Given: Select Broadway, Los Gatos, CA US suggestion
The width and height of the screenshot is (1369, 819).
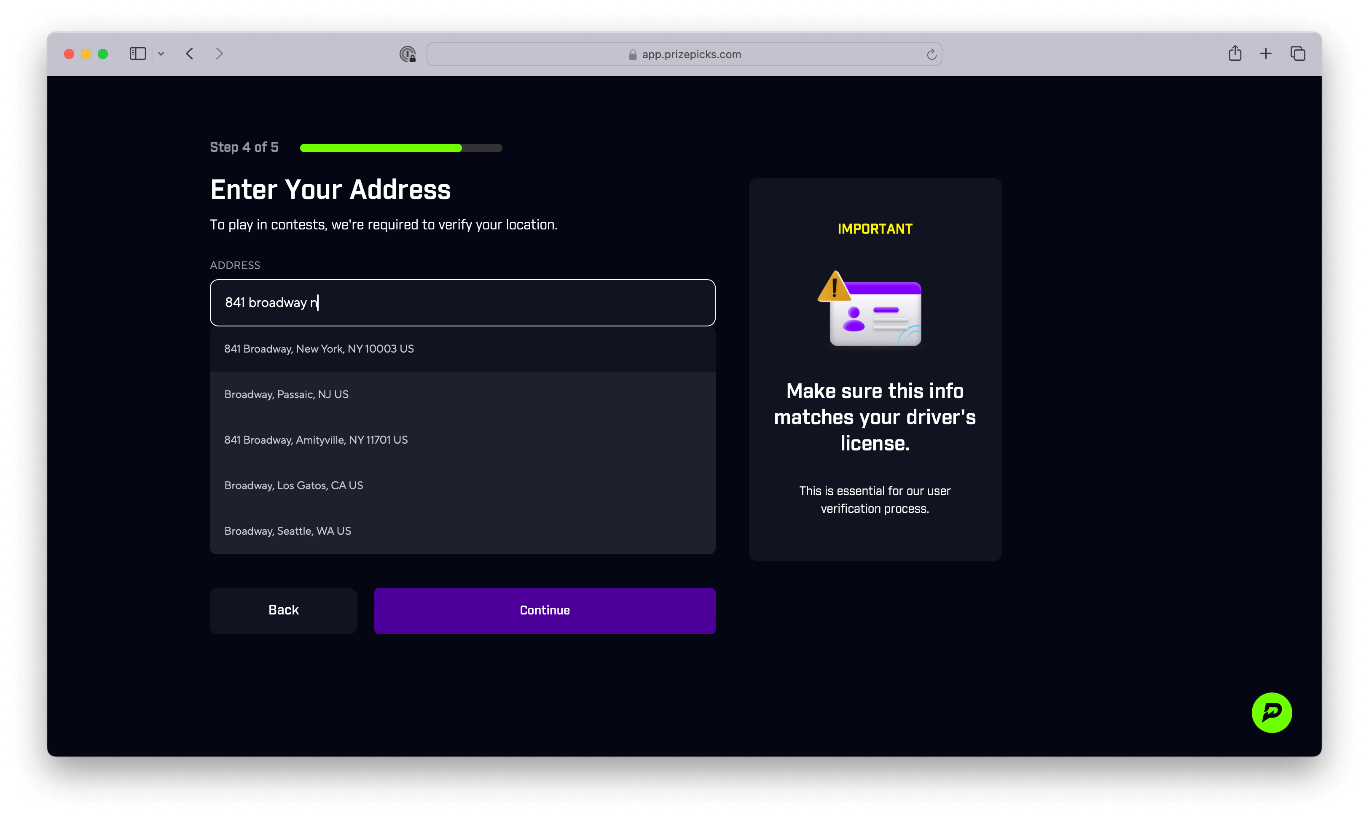Looking at the screenshot, I should click(462, 486).
